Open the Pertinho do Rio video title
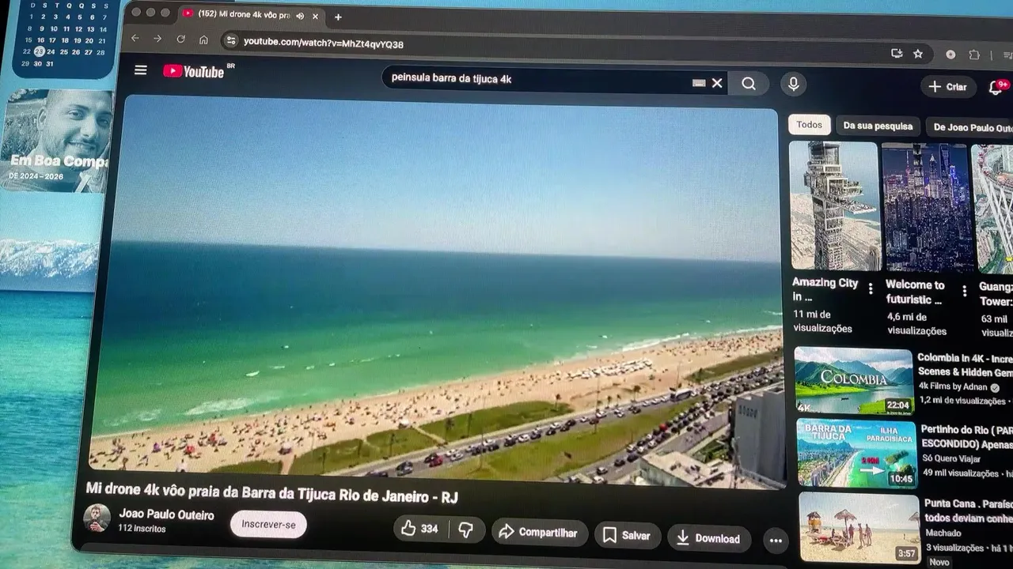 pyautogui.click(x=967, y=437)
